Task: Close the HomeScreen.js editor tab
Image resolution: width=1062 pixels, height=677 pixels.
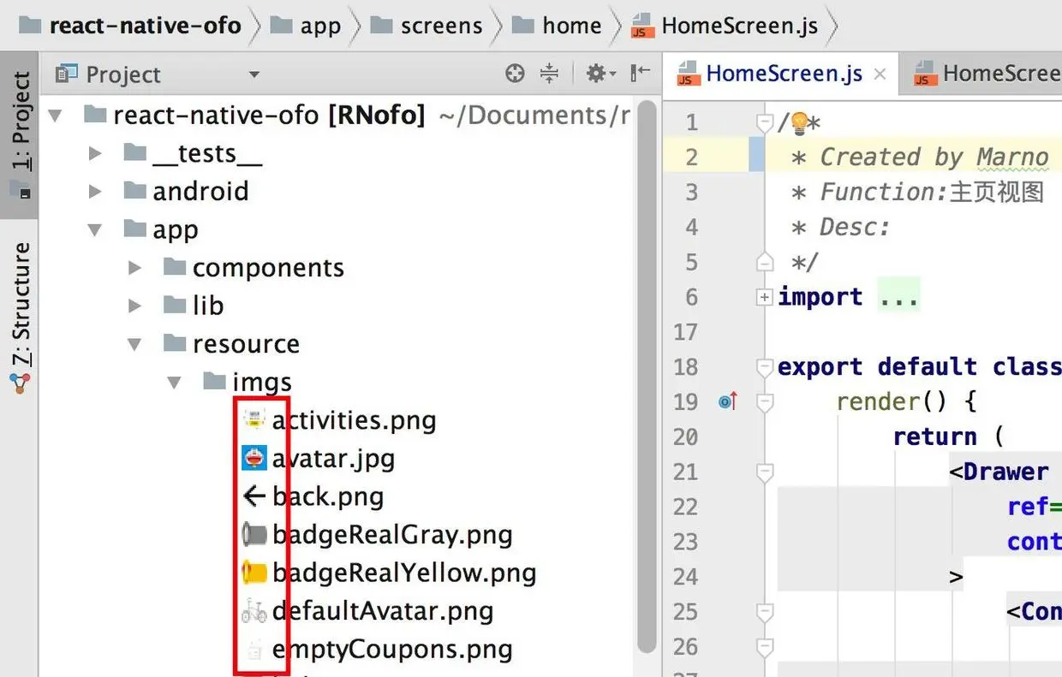Action: pos(880,74)
